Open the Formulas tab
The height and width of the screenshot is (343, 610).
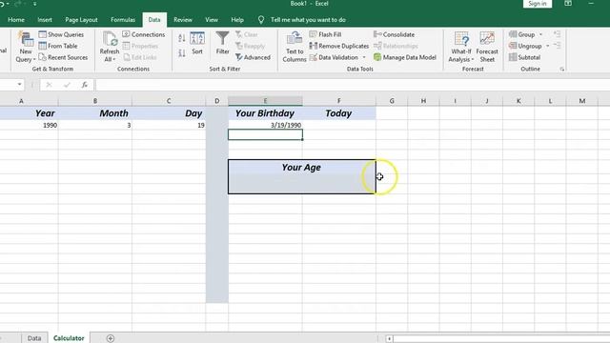123,19
